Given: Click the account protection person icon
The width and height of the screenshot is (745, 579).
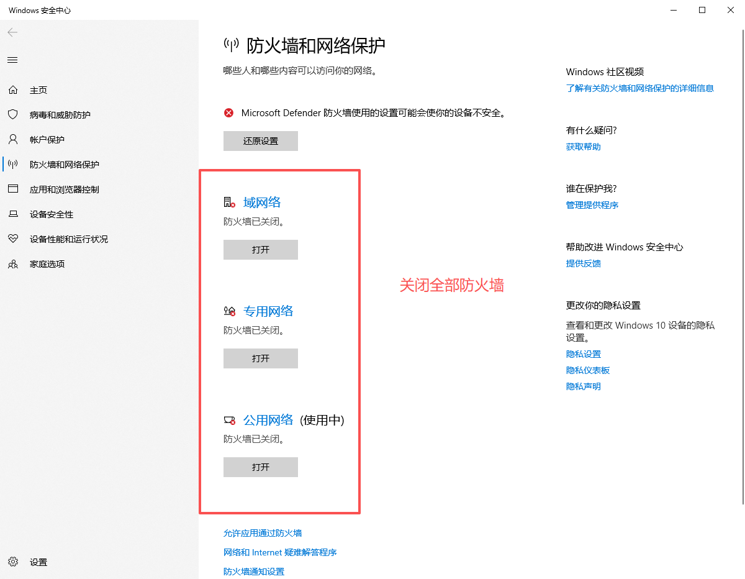Looking at the screenshot, I should (12, 140).
